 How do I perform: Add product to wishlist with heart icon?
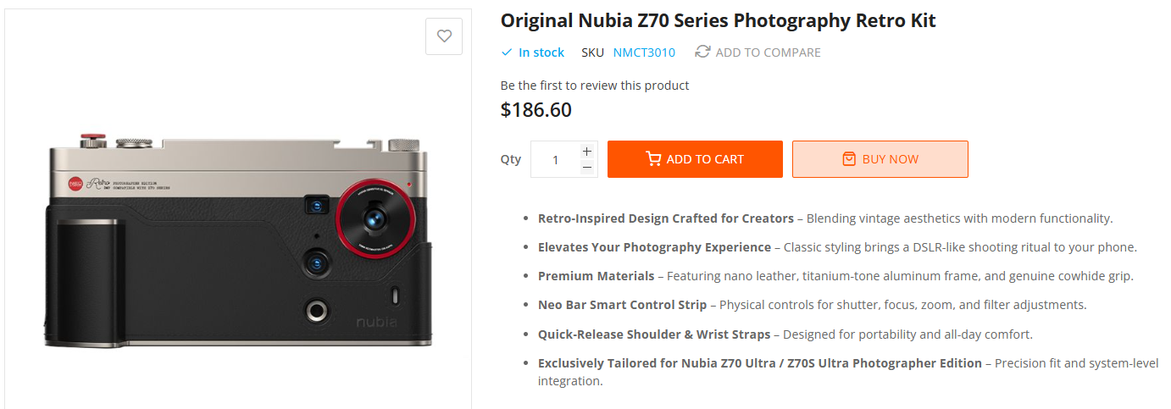click(444, 36)
